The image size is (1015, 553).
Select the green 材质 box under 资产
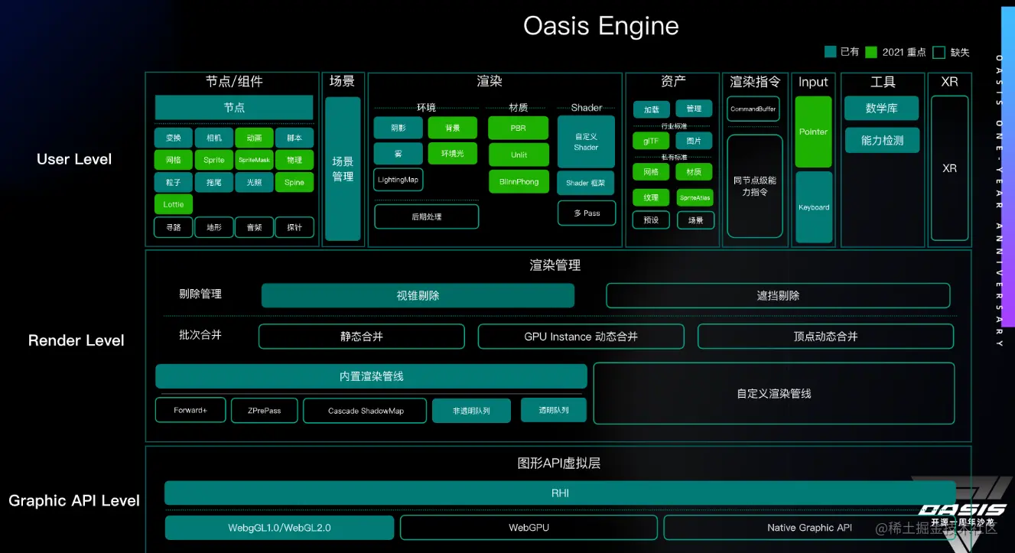694,172
